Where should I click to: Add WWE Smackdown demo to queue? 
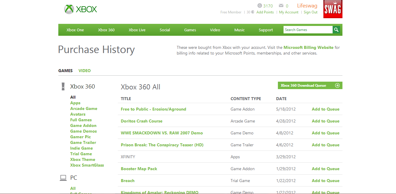(325, 133)
